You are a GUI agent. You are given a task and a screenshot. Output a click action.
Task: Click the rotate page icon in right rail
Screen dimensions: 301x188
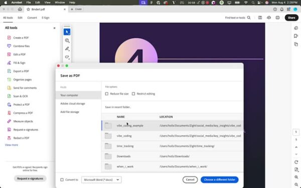click(296, 162)
